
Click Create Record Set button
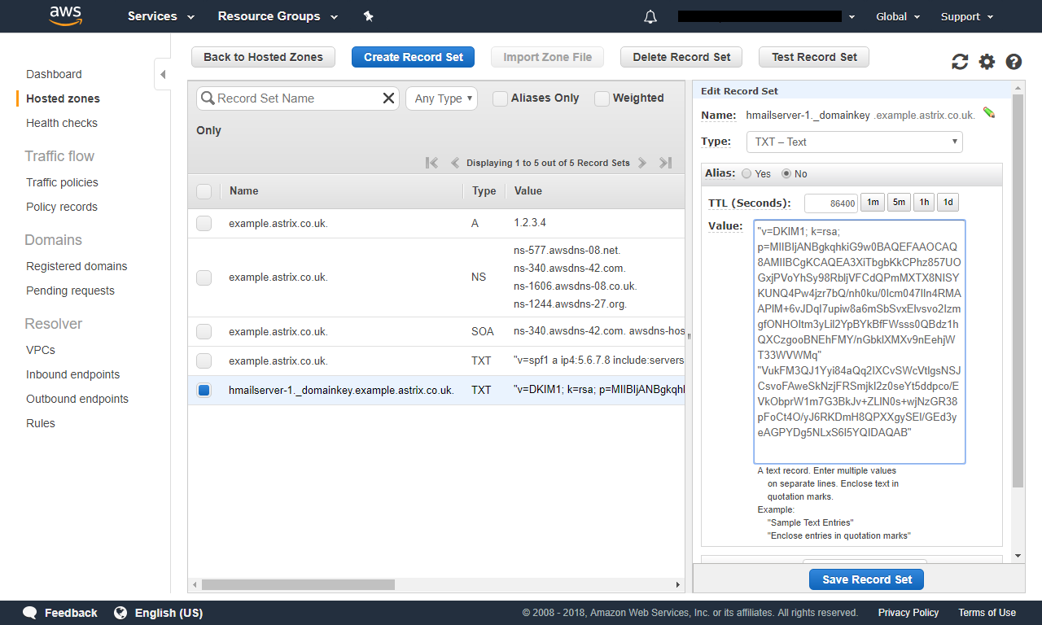click(x=414, y=57)
